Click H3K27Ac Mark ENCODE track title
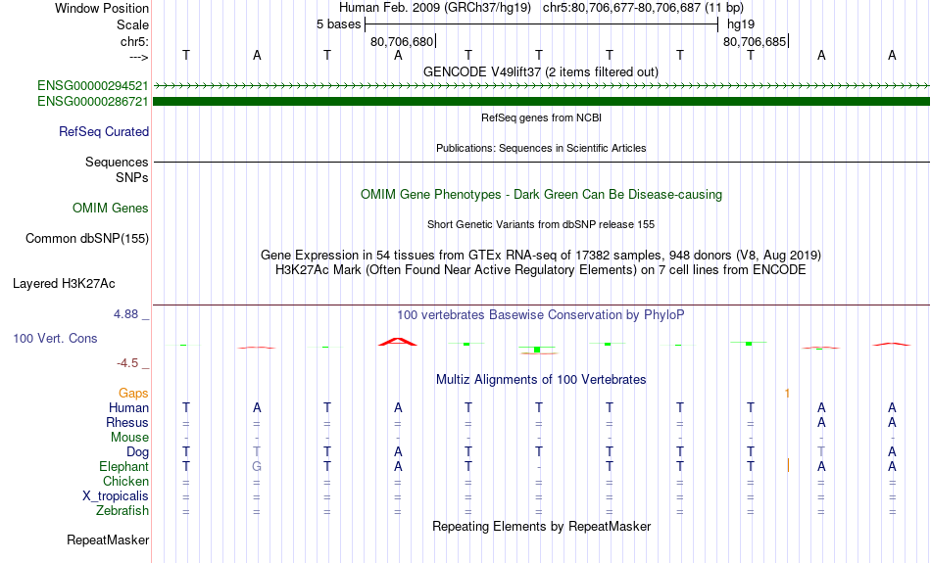Viewport: 931px width, 563px height. (x=541, y=270)
